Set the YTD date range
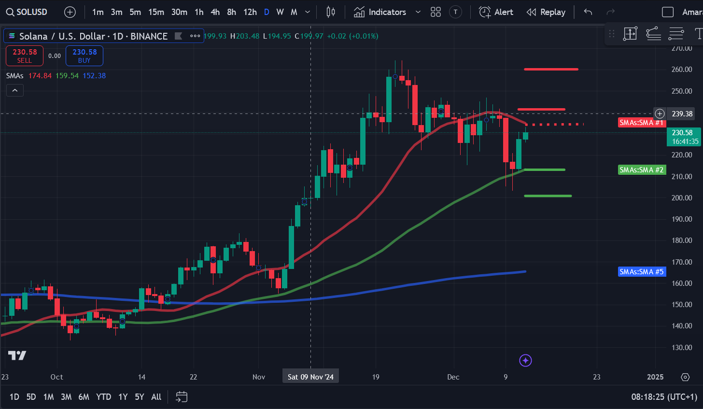Screen dimensions: 703x409 pos(103,397)
